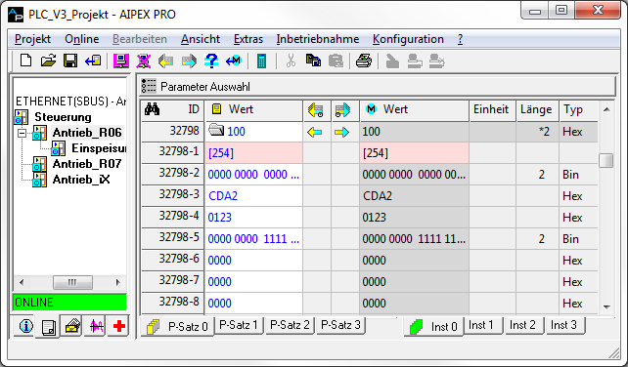Switch to the P-Satz 1 tab
628x367 pixels.
(239, 325)
